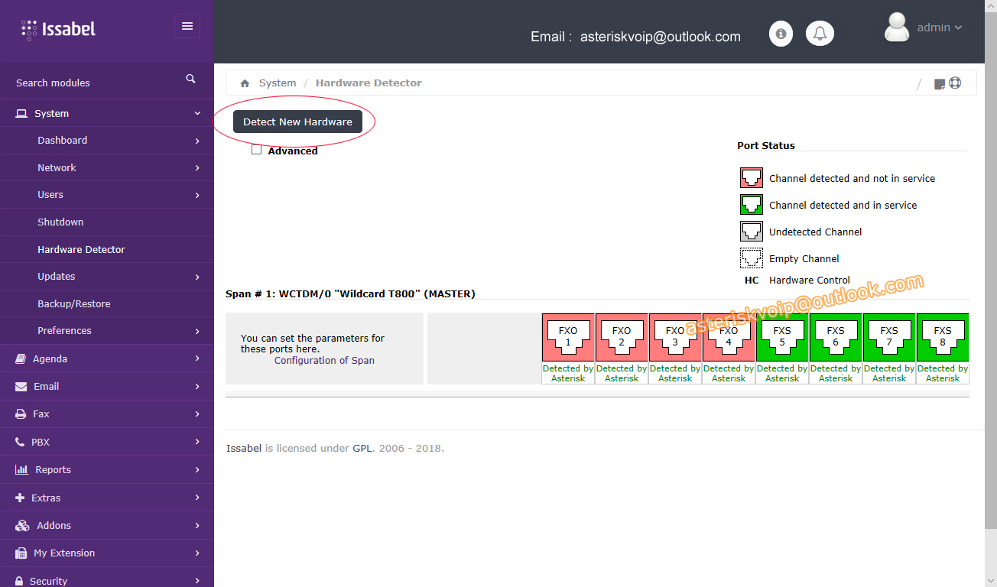Open the info icon in header
Viewport: 997px width, 587px height.
coord(781,34)
